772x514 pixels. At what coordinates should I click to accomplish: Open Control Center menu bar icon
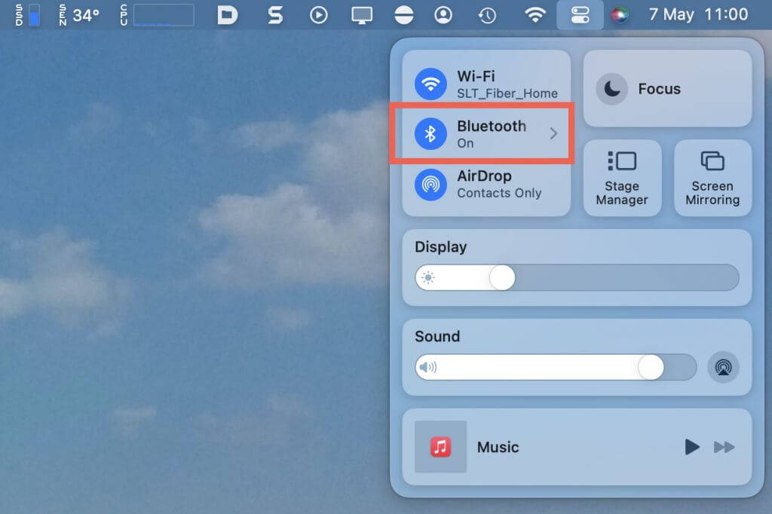click(x=580, y=15)
